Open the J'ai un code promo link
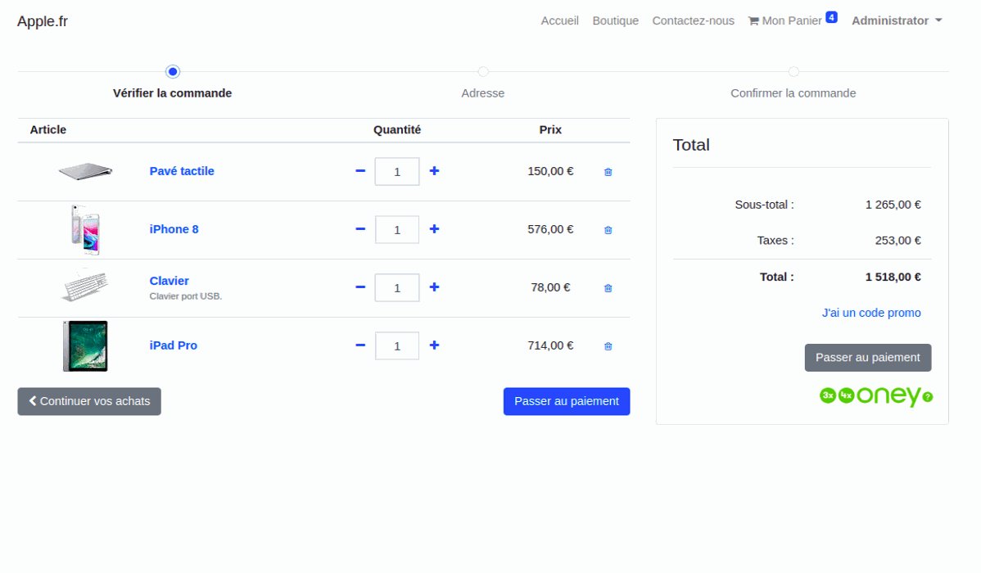This screenshot has height=573, width=981. pyautogui.click(x=871, y=313)
